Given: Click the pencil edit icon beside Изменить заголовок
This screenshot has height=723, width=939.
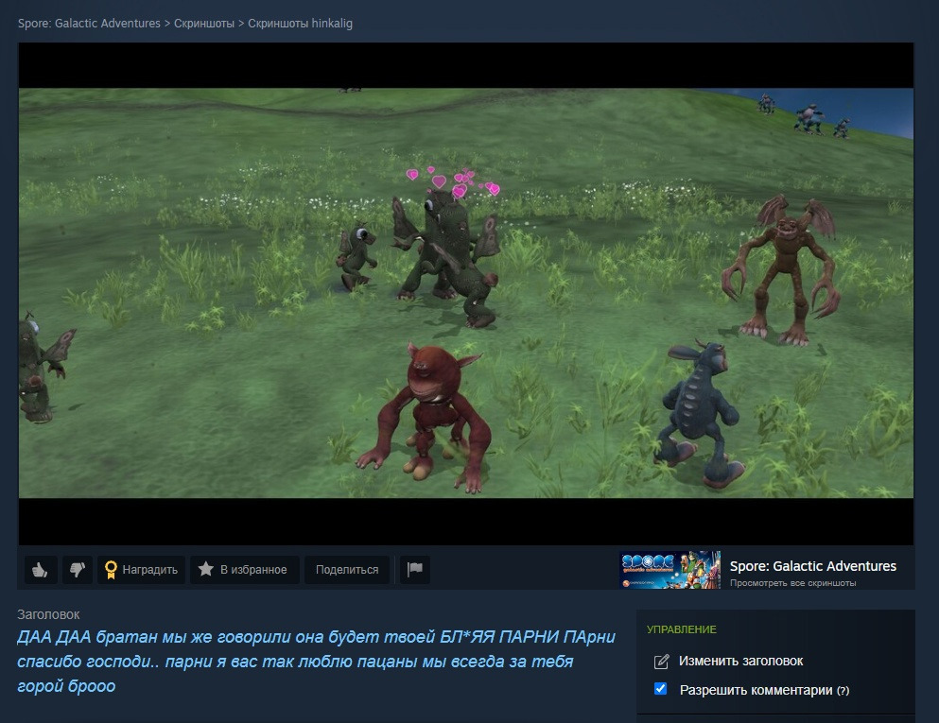Looking at the screenshot, I should [661, 662].
